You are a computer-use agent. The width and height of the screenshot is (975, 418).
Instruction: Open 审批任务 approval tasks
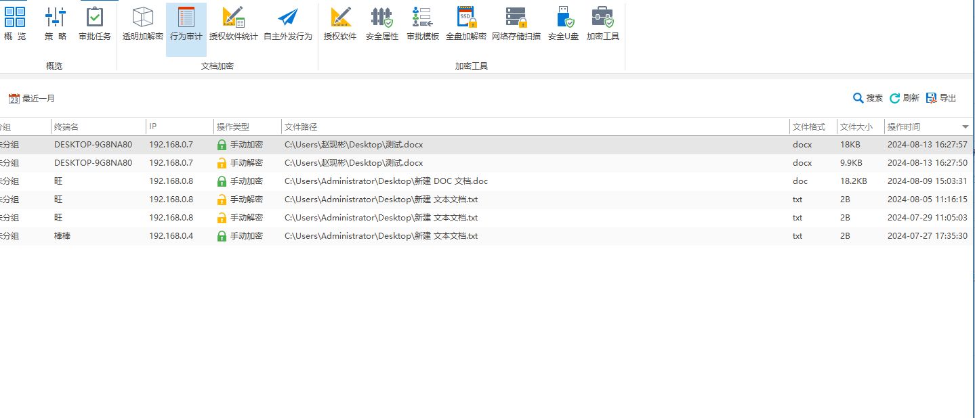coord(95,24)
